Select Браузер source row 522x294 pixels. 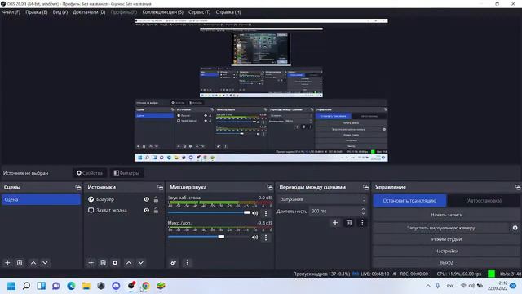(123, 199)
